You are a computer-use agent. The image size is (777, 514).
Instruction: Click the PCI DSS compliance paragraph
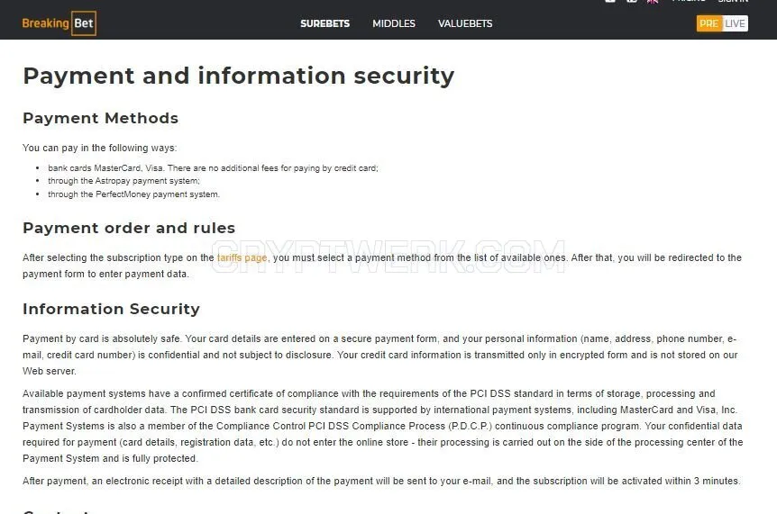click(382, 426)
